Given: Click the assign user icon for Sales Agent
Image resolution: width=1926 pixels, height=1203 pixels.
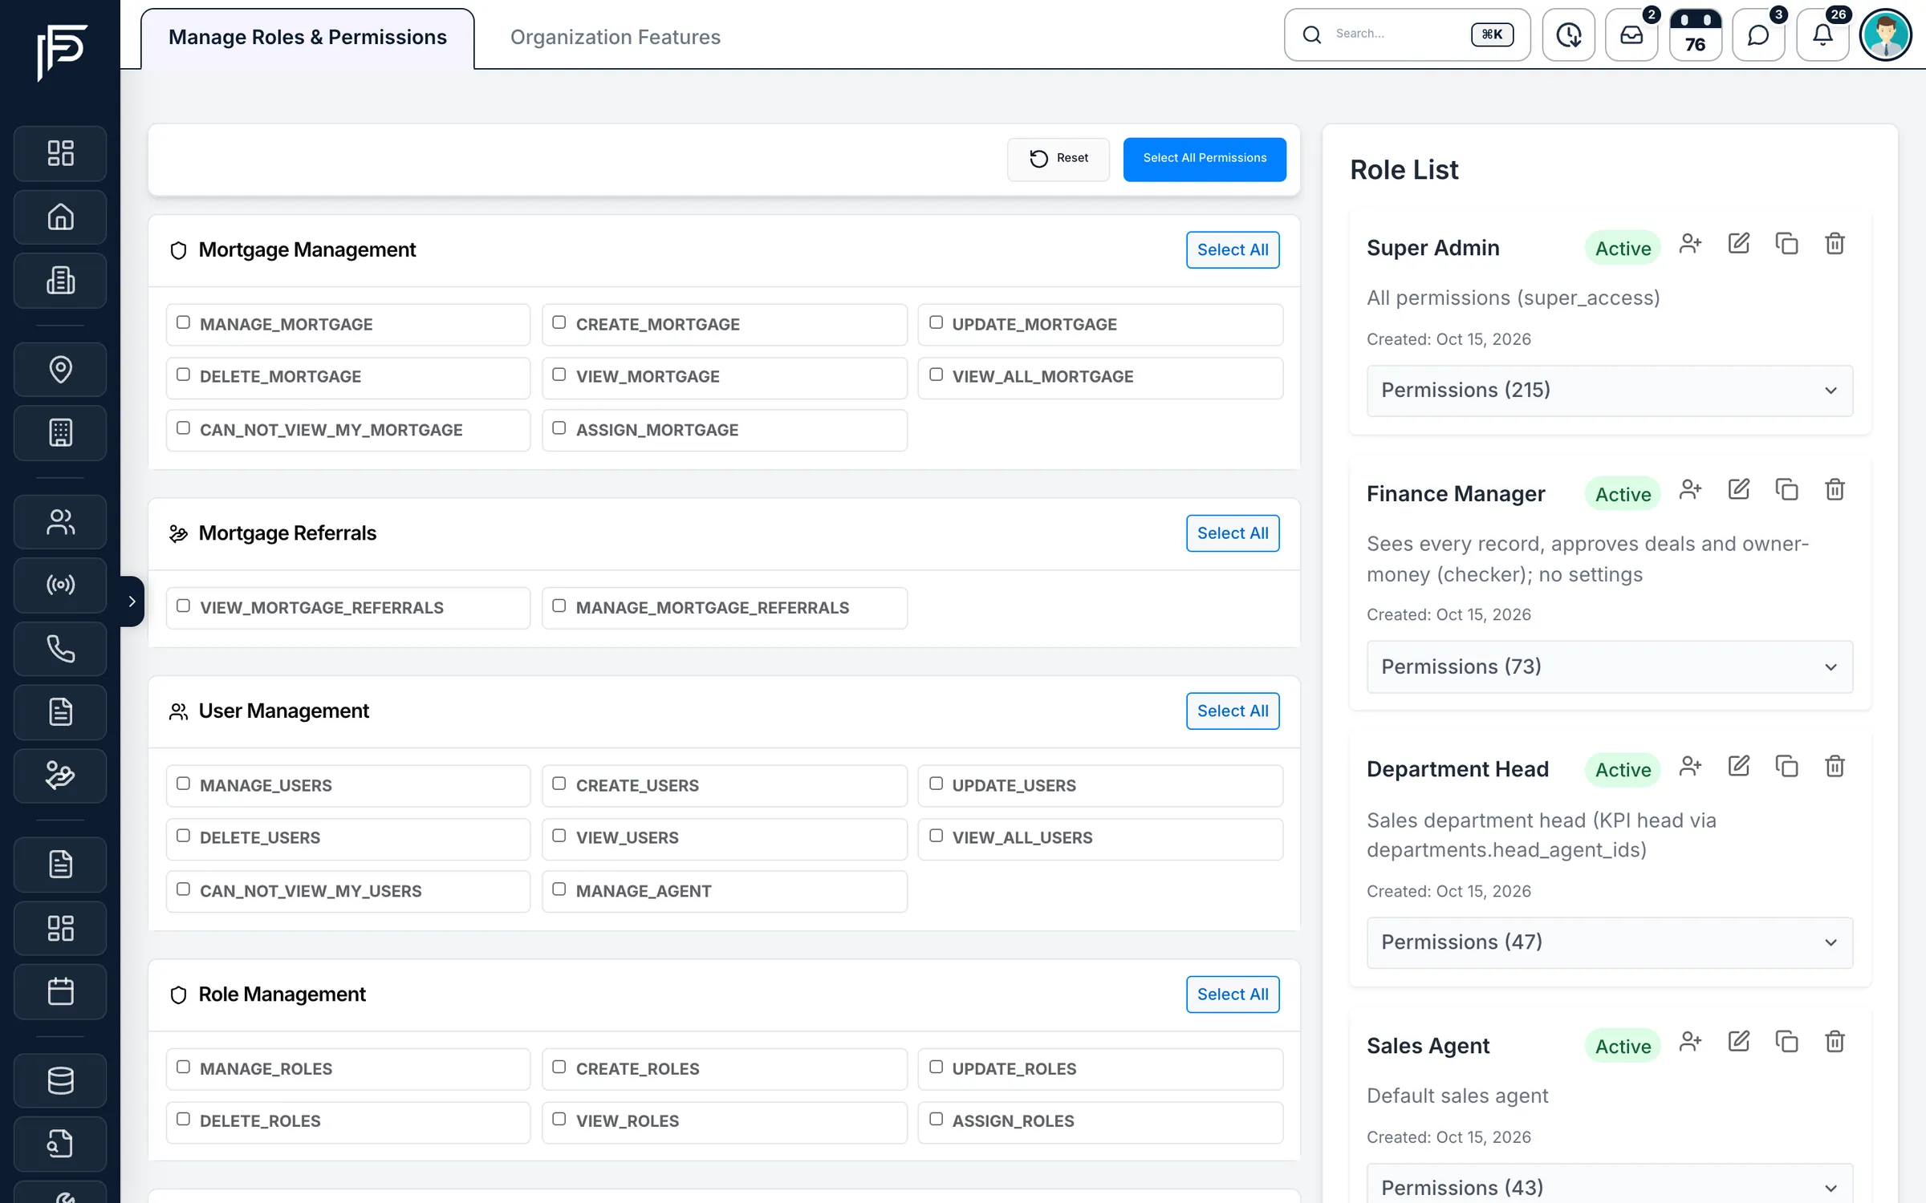Looking at the screenshot, I should click(x=1690, y=1042).
